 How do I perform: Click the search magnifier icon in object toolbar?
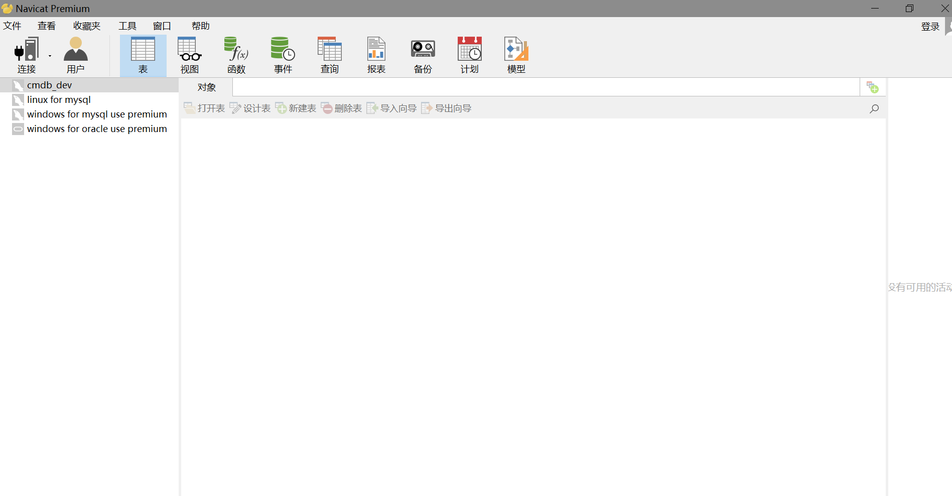pos(874,108)
